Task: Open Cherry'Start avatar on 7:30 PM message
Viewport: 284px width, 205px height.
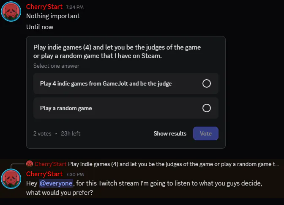Action: tap(11, 179)
